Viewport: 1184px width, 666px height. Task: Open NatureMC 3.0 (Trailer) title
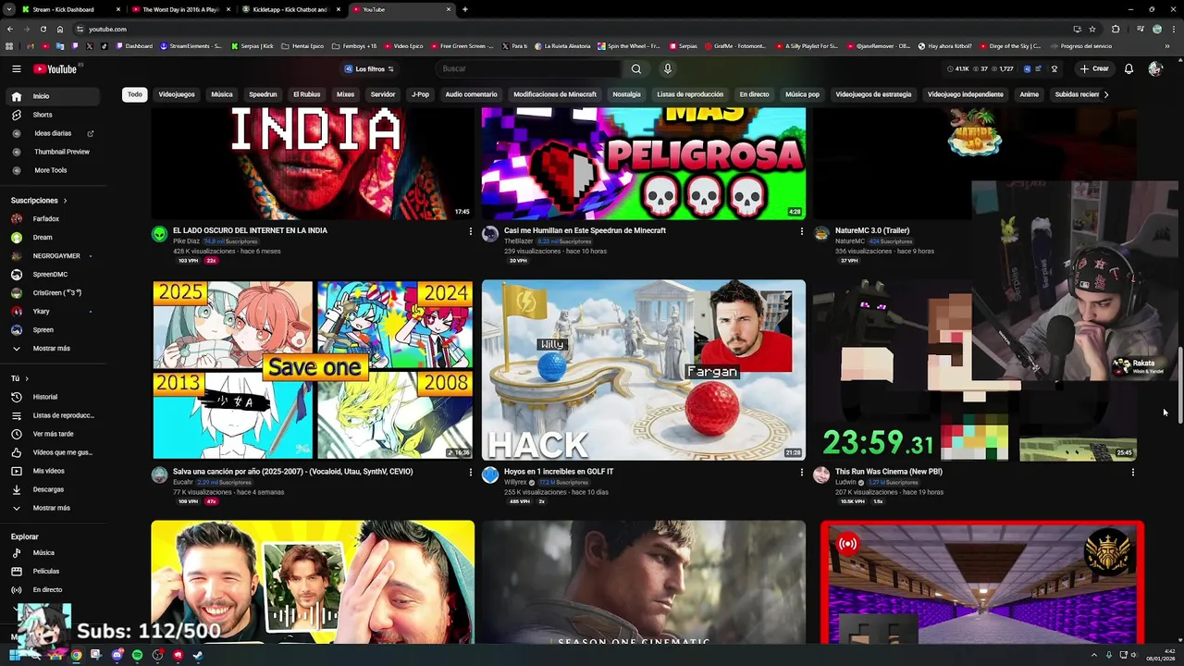(x=872, y=230)
